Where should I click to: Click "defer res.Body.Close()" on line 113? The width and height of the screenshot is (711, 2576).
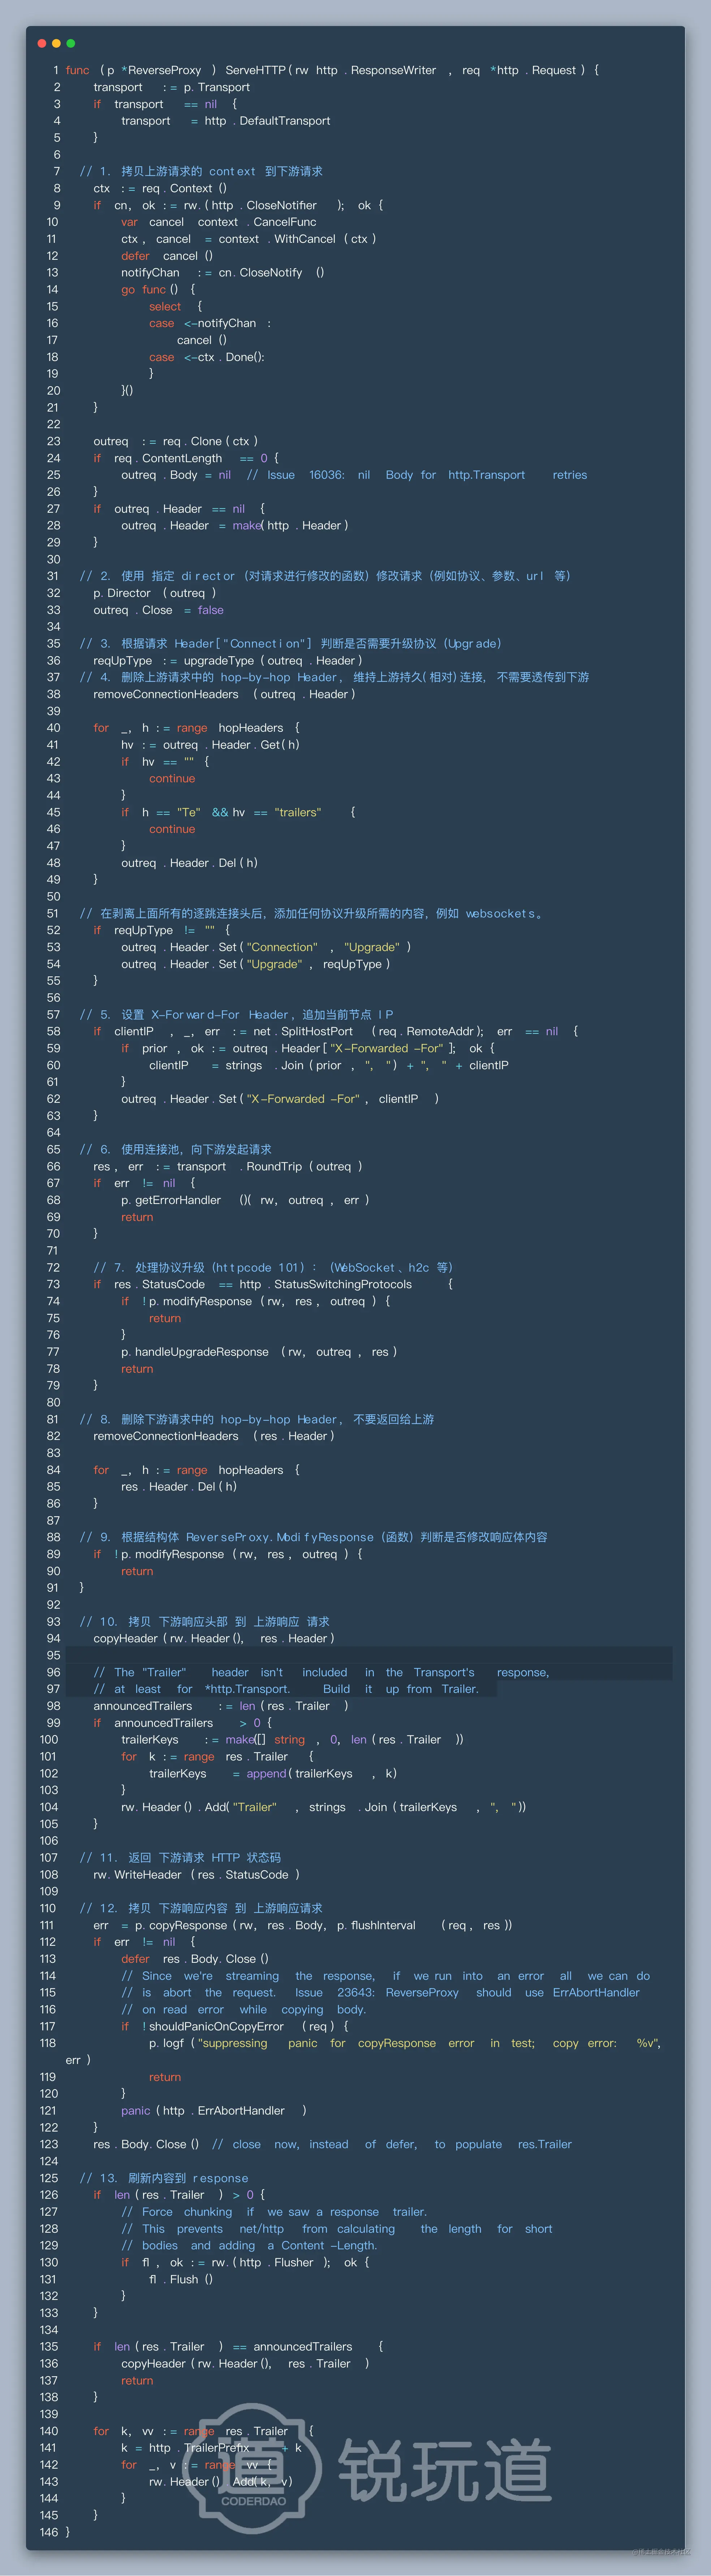pos(195,1959)
